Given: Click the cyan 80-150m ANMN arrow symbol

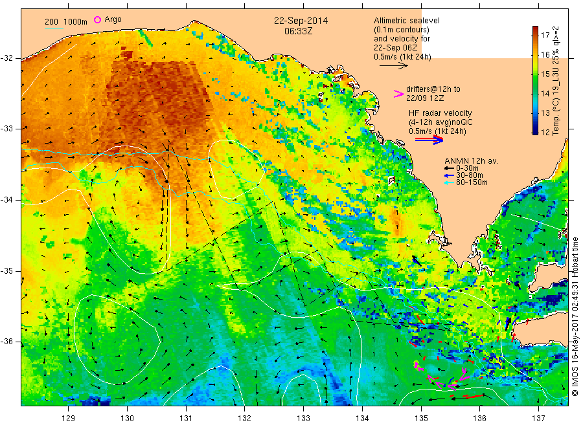Looking at the screenshot, I should [x=449, y=182].
